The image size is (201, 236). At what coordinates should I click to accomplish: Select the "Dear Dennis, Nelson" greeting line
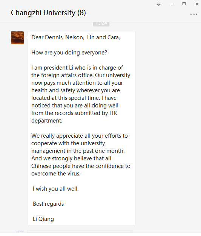(x=76, y=37)
